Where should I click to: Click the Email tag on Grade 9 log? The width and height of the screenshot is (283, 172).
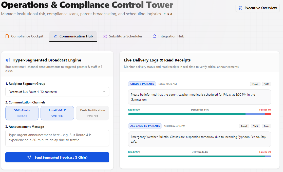pyautogui.click(x=255, y=84)
